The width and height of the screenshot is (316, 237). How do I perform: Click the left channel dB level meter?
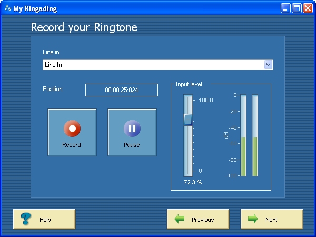(243, 135)
